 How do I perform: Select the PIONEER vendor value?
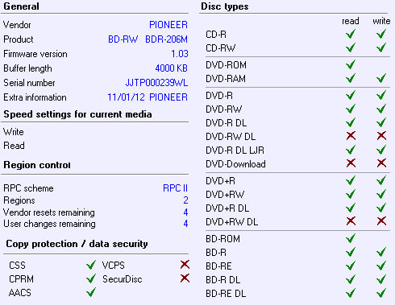[x=168, y=25]
